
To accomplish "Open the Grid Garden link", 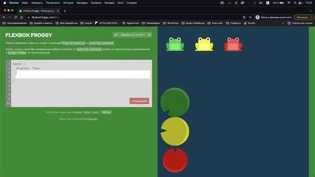I will click(92, 119).
